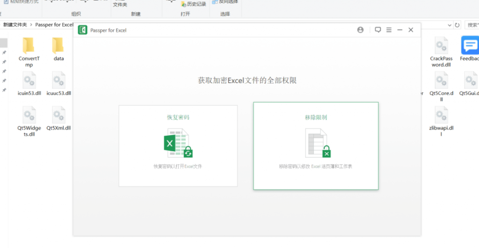The width and height of the screenshot is (479, 248).
Task: Click the spreadsheet remove restriction icon
Action: click(318, 143)
